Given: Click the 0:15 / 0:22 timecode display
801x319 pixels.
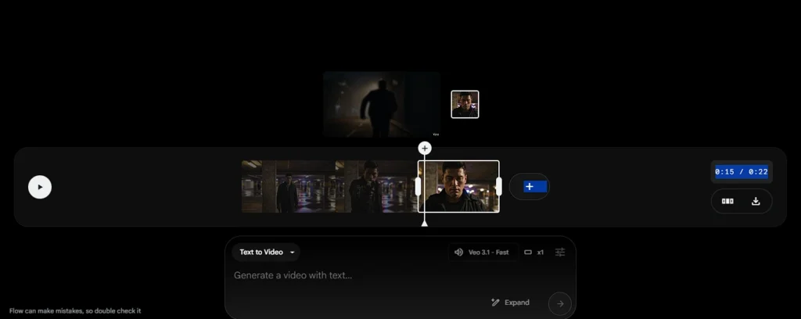Looking at the screenshot, I should tap(742, 172).
